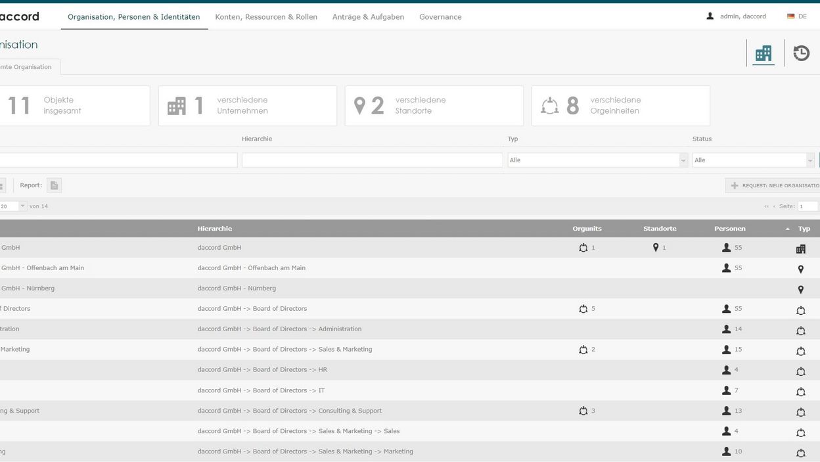Click the verschiedene Standorte summary card
This screenshot has height=462, width=820.
[x=434, y=106]
